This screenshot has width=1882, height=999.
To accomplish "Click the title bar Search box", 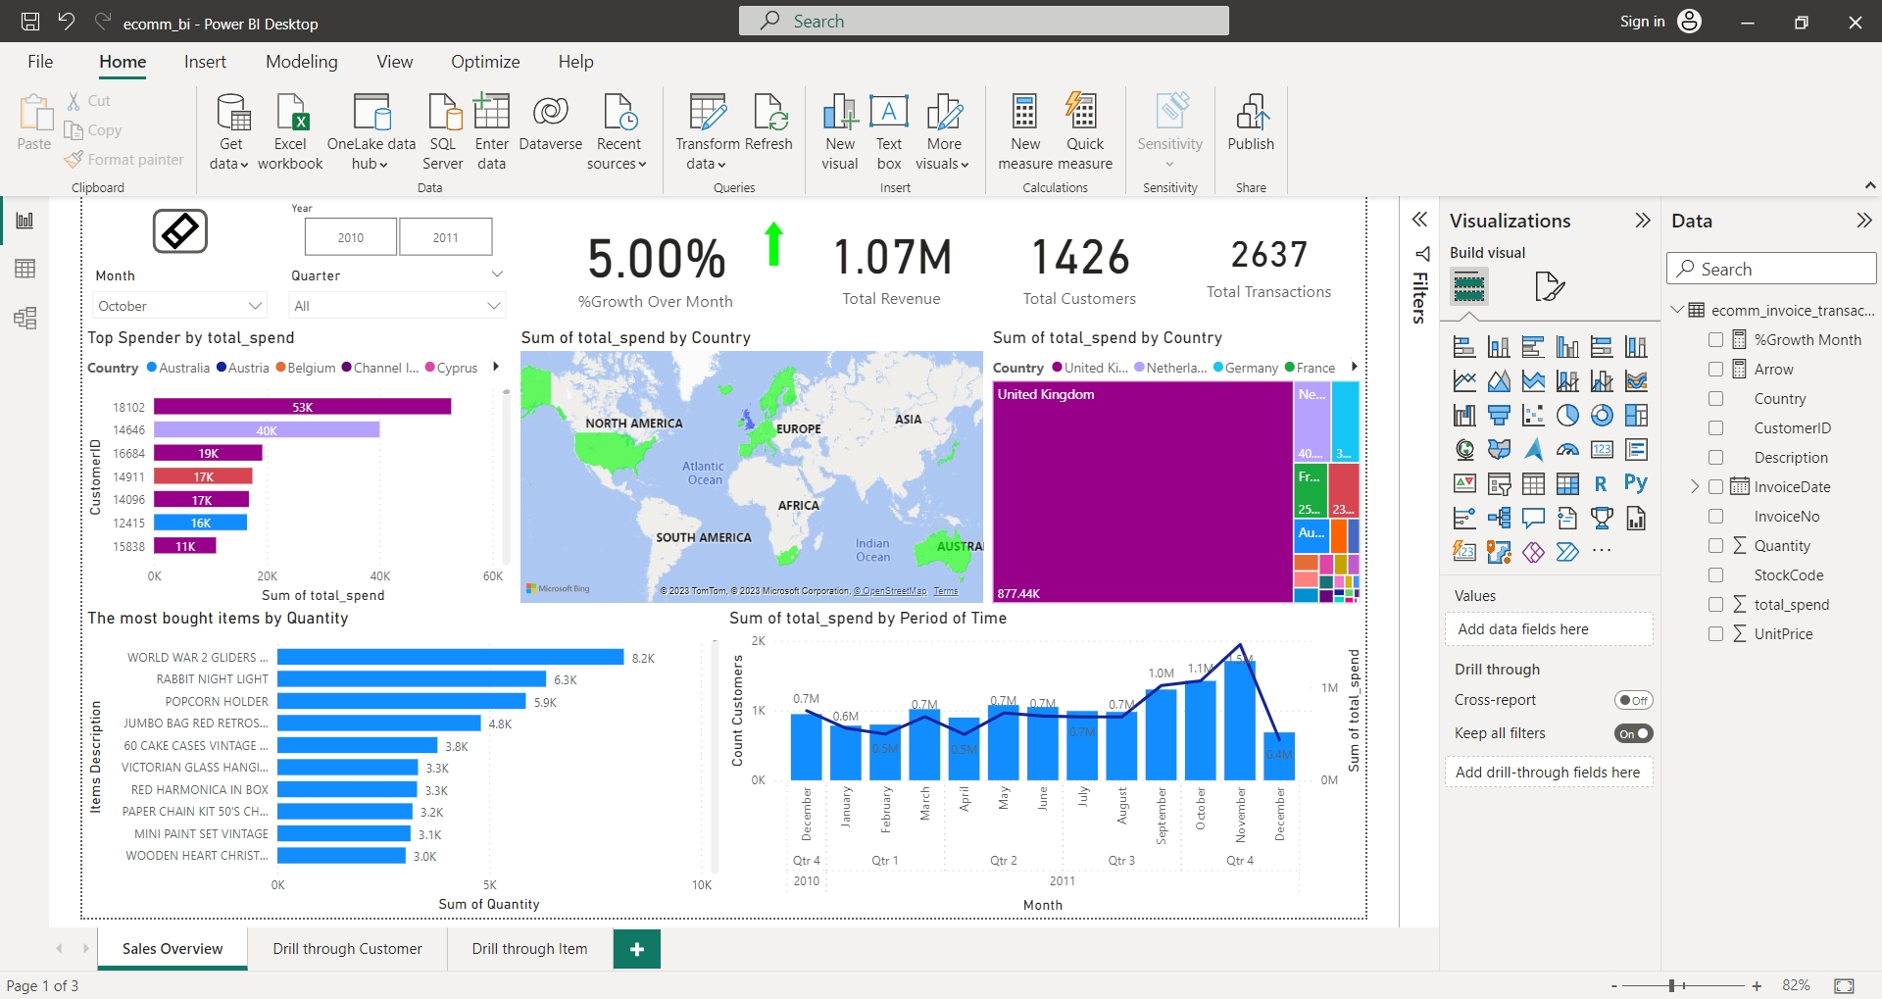I will 984,21.
